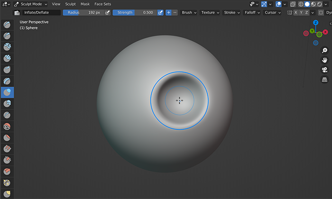Image resolution: width=332 pixels, height=199 pixels.
Task: Switch to material preview shading
Action: 313,4
